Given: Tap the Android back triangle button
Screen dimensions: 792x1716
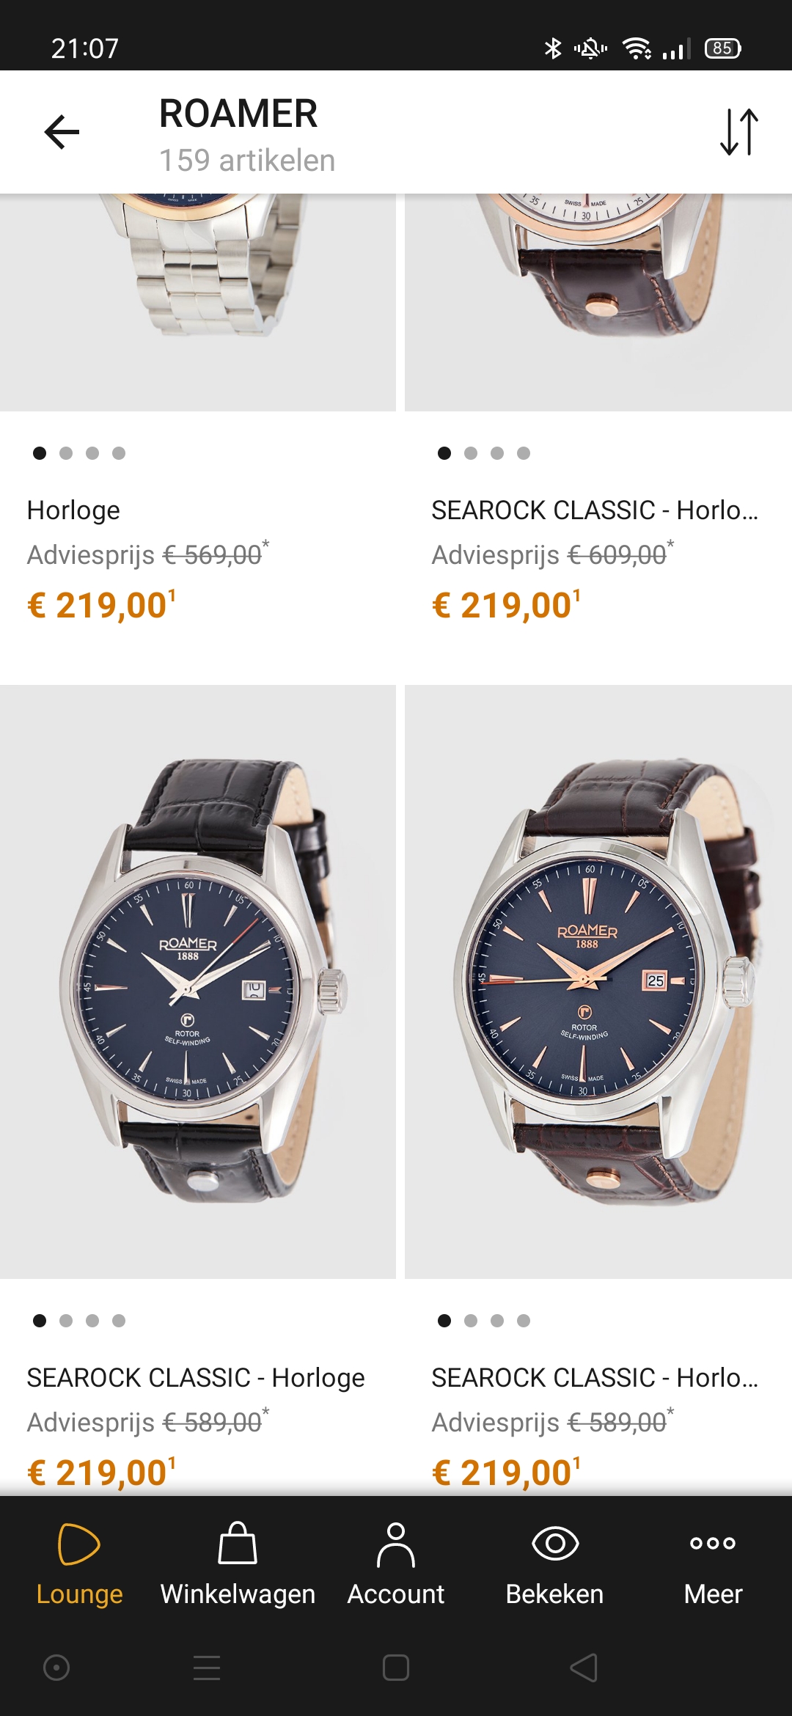Looking at the screenshot, I should coord(584,1668).
